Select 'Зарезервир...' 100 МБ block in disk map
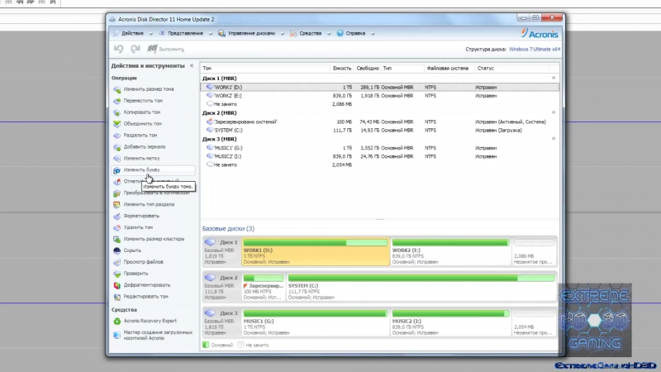 pos(264,287)
